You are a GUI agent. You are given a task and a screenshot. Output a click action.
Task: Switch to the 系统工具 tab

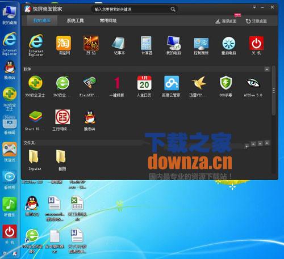tap(75, 20)
